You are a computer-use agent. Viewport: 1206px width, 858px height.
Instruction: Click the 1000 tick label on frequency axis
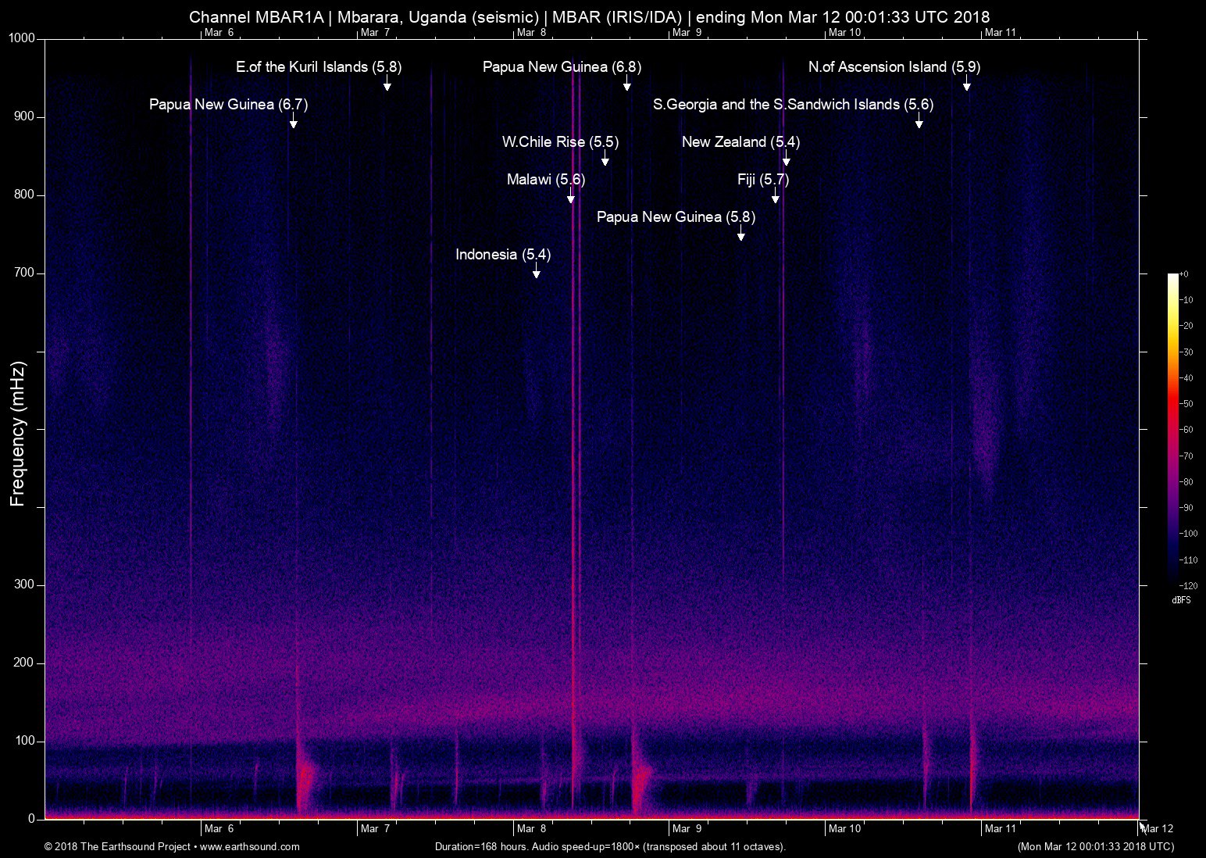(22, 39)
